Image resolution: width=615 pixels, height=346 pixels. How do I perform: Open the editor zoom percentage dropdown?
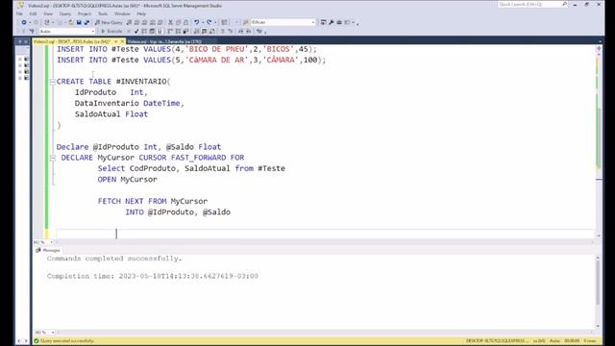coord(52,242)
